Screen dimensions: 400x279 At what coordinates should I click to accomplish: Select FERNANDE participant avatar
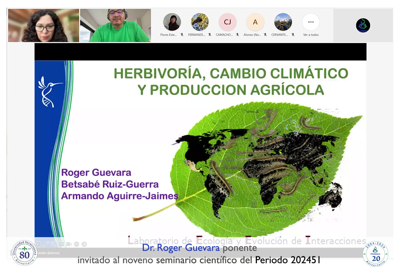tap(200, 22)
